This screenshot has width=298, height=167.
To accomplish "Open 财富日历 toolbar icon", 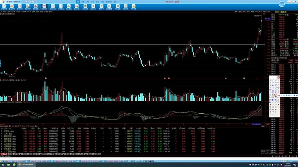I will [x=126, y=7].
